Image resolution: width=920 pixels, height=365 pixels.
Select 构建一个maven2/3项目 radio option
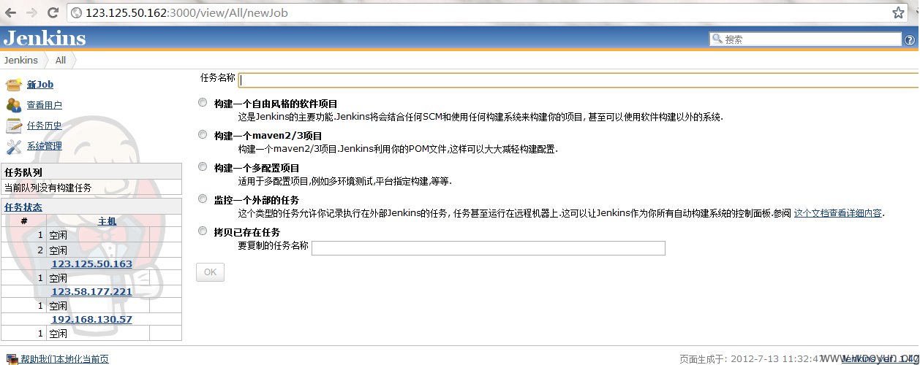click(203, 135)
